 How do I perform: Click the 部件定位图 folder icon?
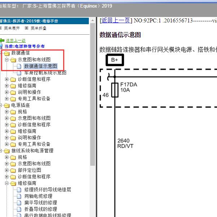click(x=13, y=170)
